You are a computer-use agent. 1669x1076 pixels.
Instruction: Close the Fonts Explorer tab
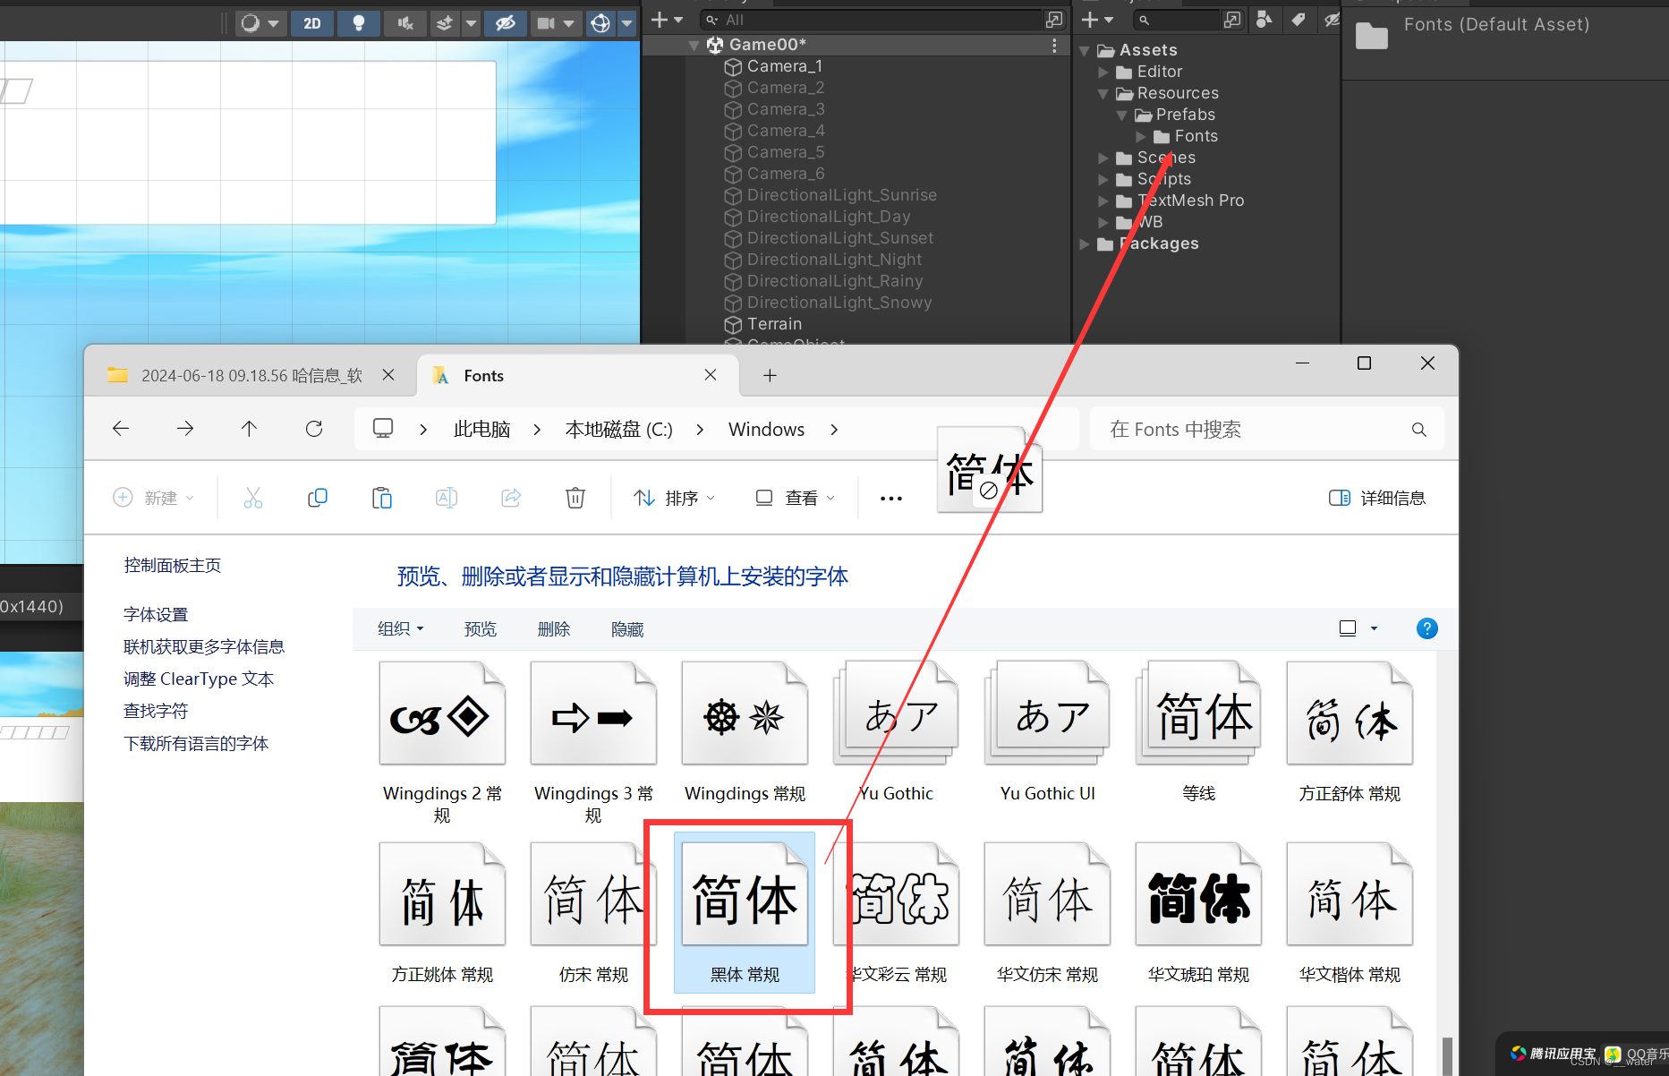pos(711,375)
